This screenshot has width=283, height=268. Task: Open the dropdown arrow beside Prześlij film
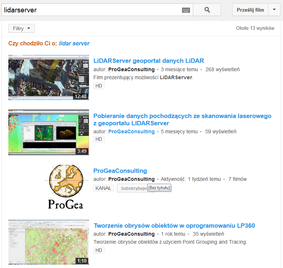point(274,10)
